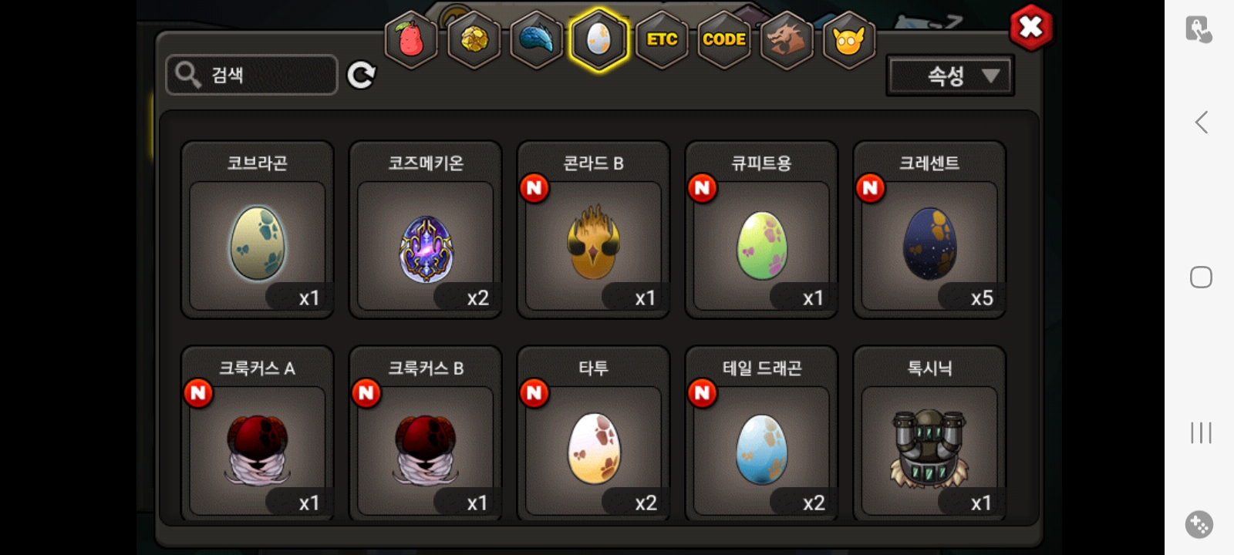Image resolution: width=1234 pixels, height=555 pixels.
Task: Click the 검색 search field
Action: [x=252, y=75]
